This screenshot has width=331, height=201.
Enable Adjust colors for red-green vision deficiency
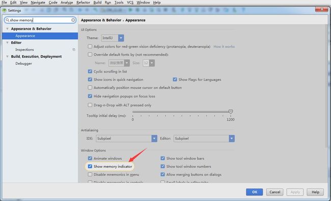coord(90,46)
